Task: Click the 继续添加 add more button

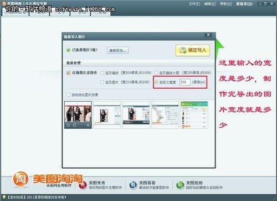Action: tap(117, 51)
